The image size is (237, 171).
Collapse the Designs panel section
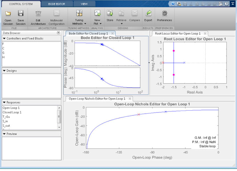pyautogui.click(x=4, y=70)
